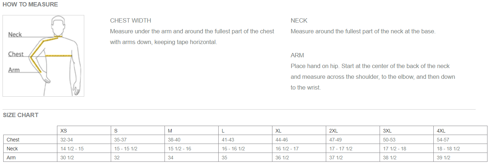Image resolution: width=490 pixels, height=164 pixels.
Task: Click the 35-37 chest cell for S
Action: click(x=120, y=140)
